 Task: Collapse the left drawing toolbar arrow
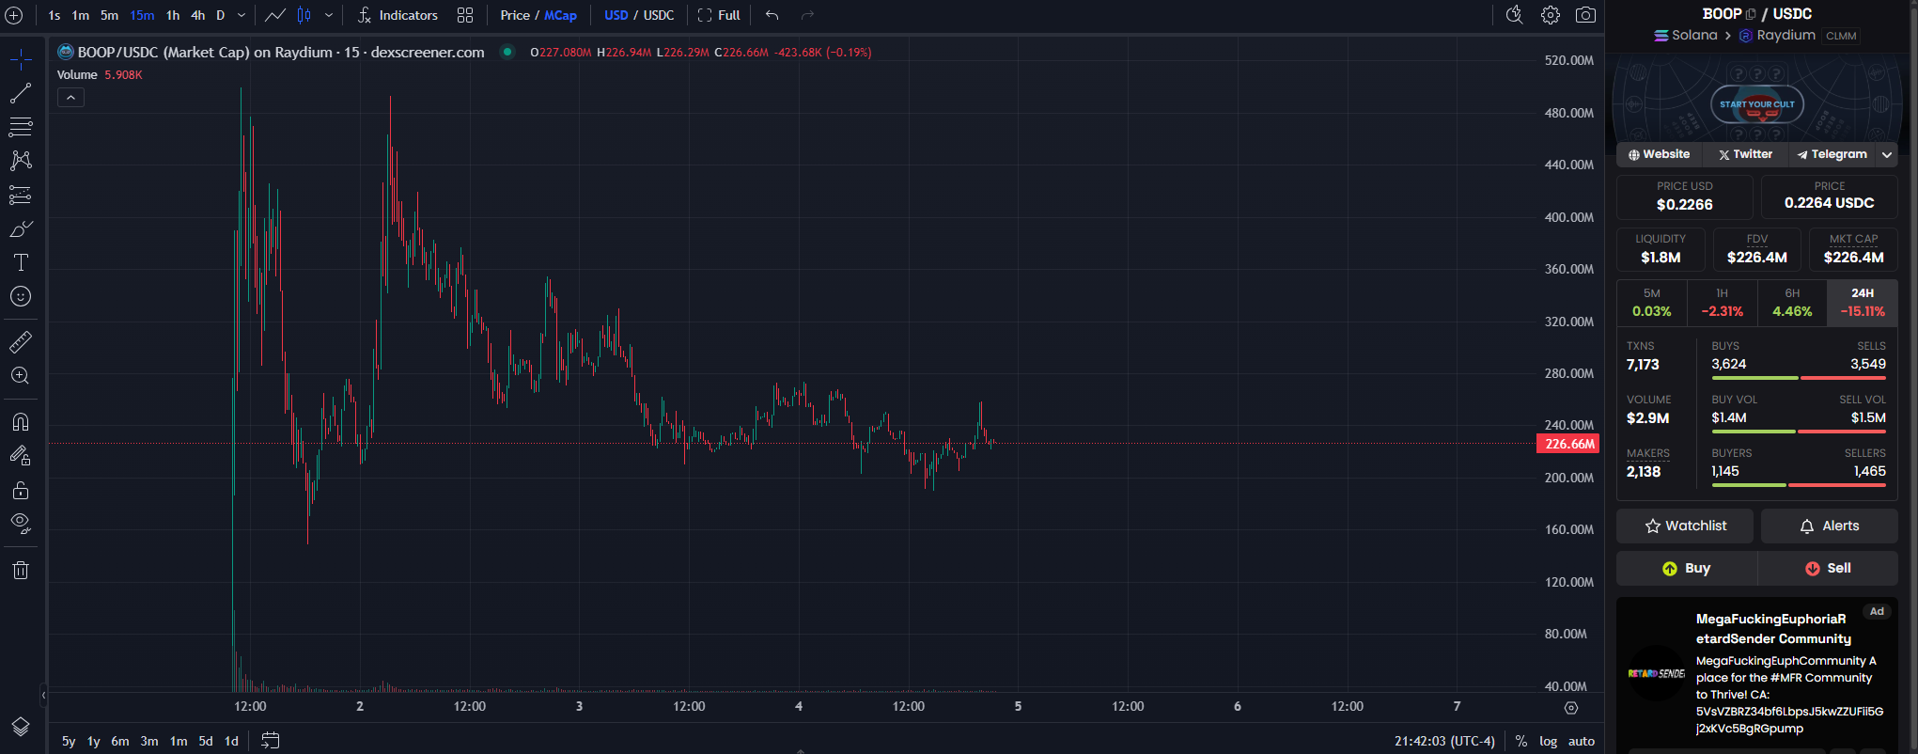pos(43,696)
